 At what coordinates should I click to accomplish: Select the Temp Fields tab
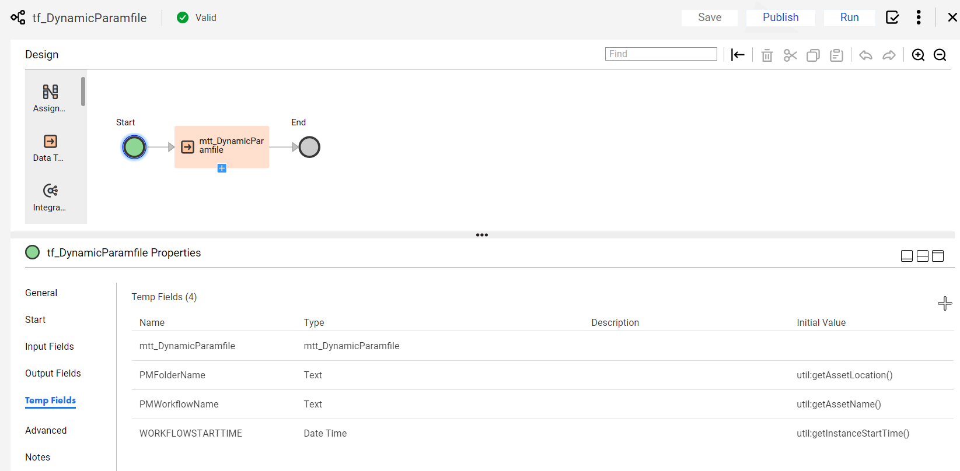51,400
